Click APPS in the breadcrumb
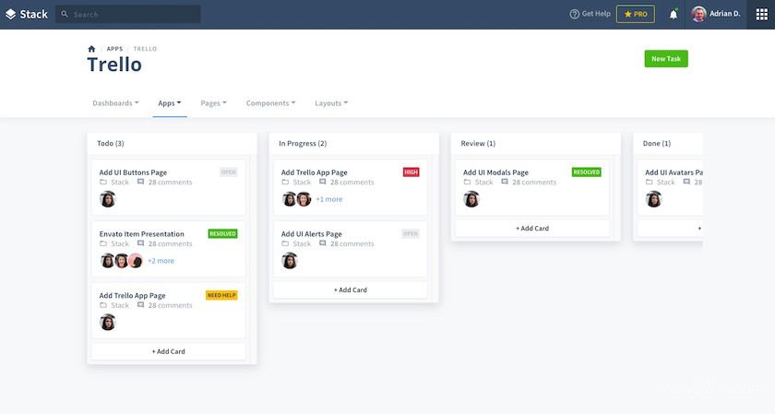Screen dimensions: 775x414 pyautogui.click(x=114, y=49)
